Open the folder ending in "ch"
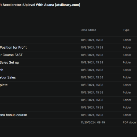Screen dimensions: 137x137 click(x=2, y=70)
